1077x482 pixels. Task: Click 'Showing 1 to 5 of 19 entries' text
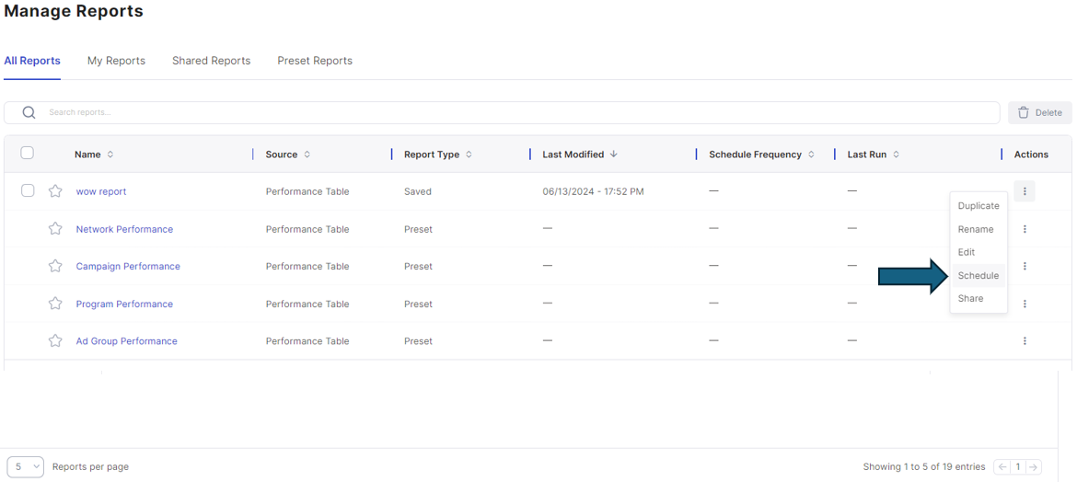(924, 467)
